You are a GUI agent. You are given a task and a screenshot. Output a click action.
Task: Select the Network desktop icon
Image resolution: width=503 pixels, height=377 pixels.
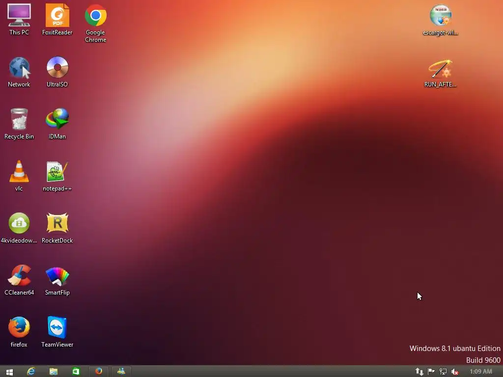tap(19, 72)
